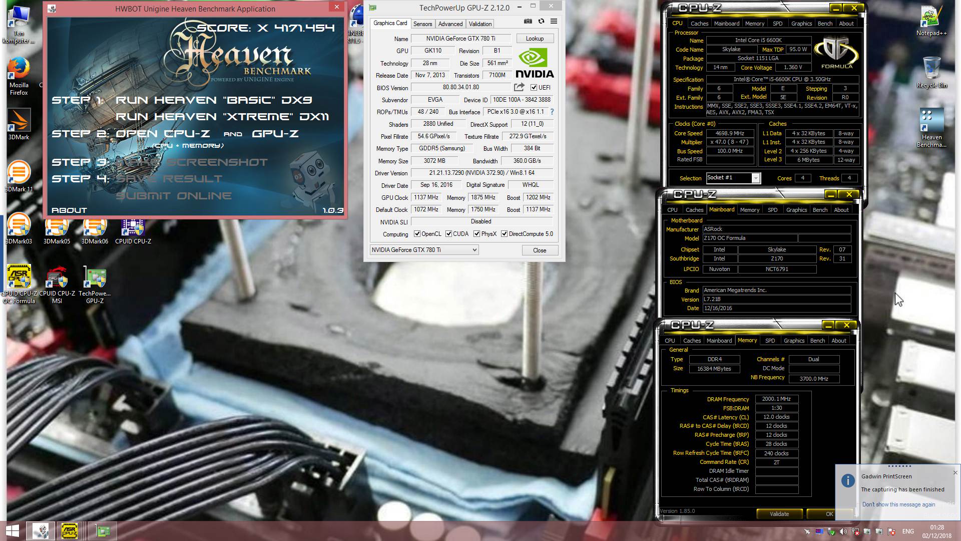Image resolution: width=961 pixels, height=541 pixels.
Task: Click the NVIDIA logo in GPU-Z
Action: 535,63
